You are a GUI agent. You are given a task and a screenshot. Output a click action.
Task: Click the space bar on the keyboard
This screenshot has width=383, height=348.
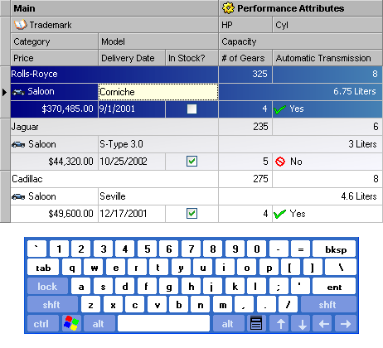point(164,323)
